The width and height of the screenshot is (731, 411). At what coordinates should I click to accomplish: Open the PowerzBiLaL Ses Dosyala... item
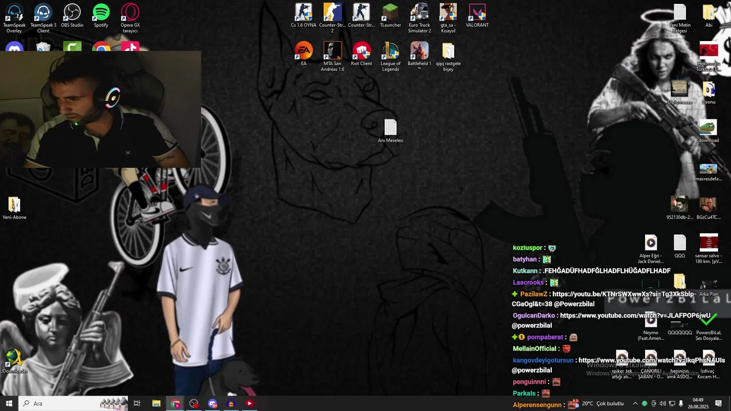709,327
